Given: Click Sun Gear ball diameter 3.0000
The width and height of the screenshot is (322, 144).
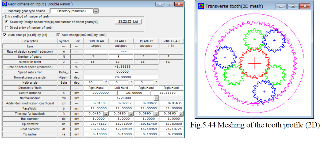Looking at the screenshot, I should click(x=96, y=119).
